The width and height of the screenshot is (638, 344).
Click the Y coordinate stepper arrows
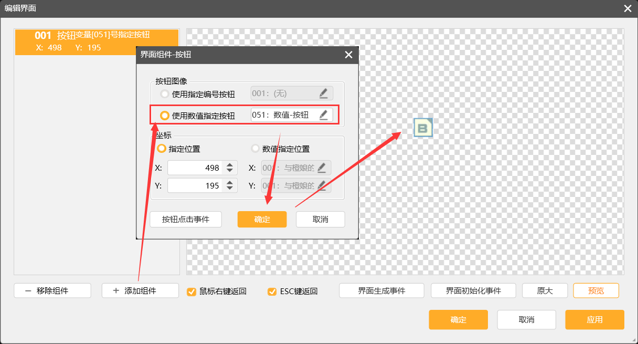pyautogui.click(x=230, y=185)
